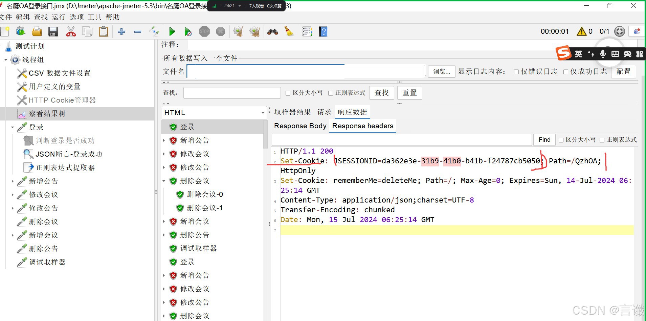Screen dimensions: 646x321
Task: Toggle 正则表达式 next to 查找 field
Action: (331, 93)
